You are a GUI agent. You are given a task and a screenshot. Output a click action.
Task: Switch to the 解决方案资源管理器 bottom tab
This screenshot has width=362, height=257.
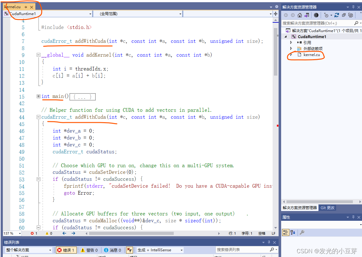point(300,208)
